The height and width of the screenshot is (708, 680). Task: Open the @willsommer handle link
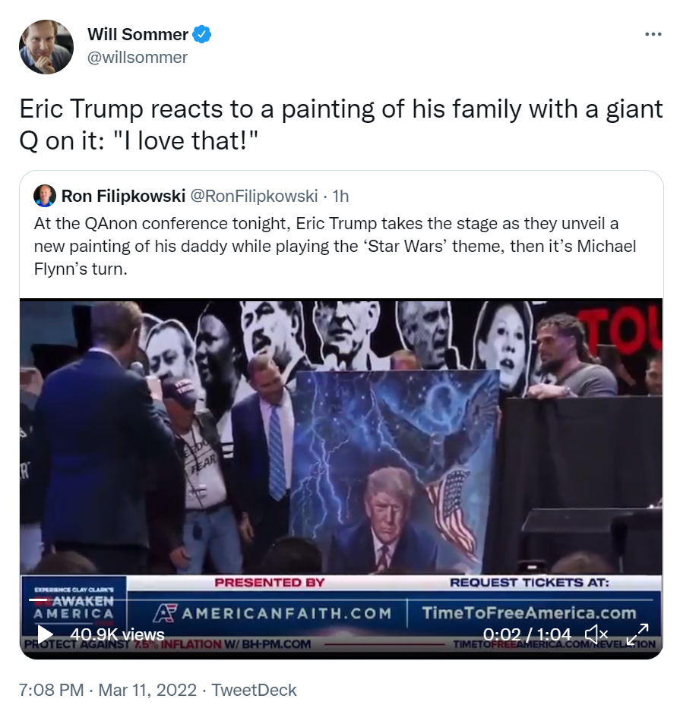(x=137, y=58)
